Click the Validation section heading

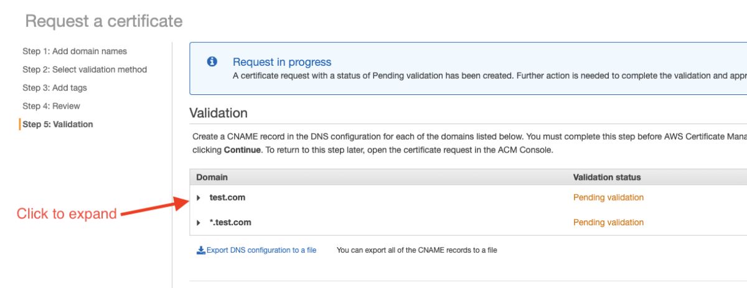point(218,113)
